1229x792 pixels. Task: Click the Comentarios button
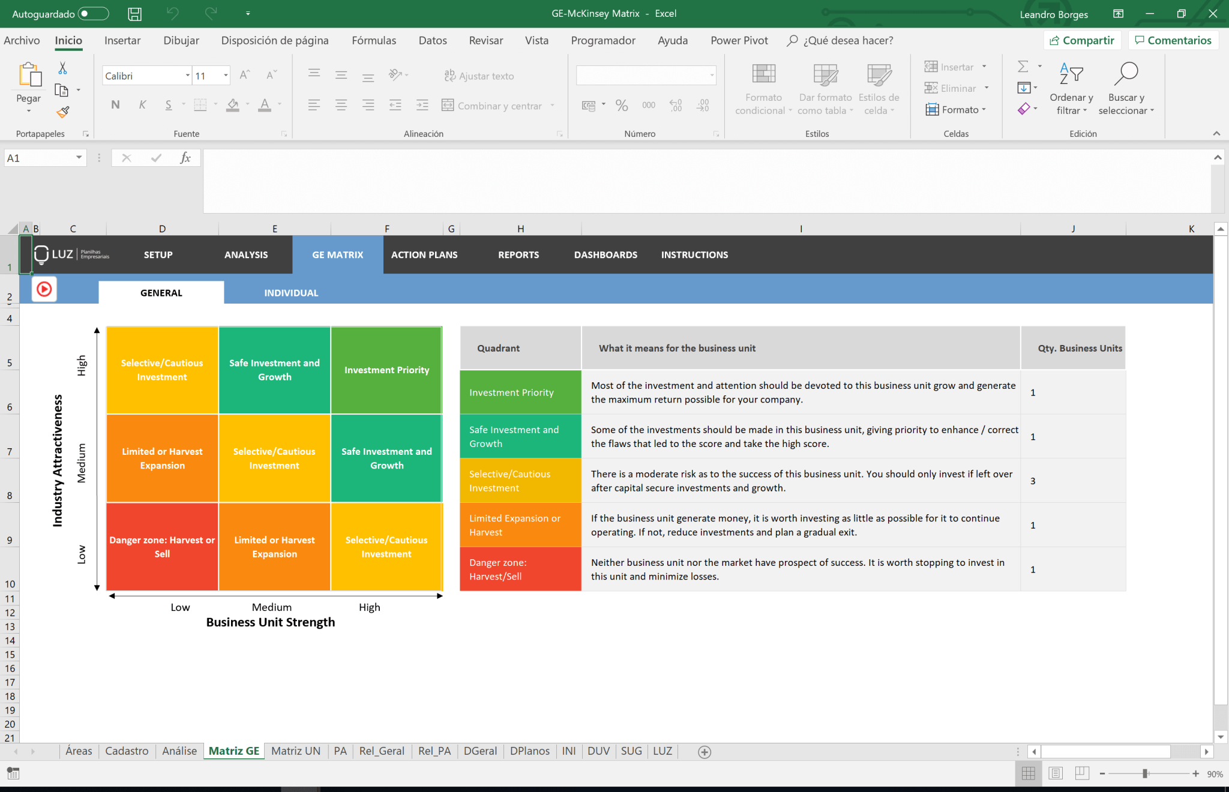click(1173, 40)
